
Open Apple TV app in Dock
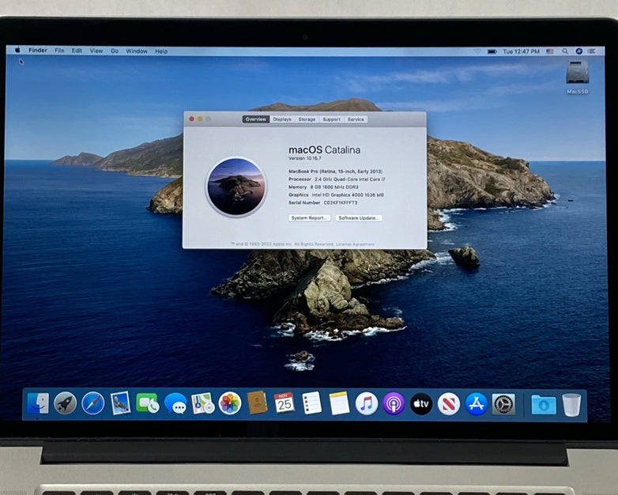[x=421, y=403]
